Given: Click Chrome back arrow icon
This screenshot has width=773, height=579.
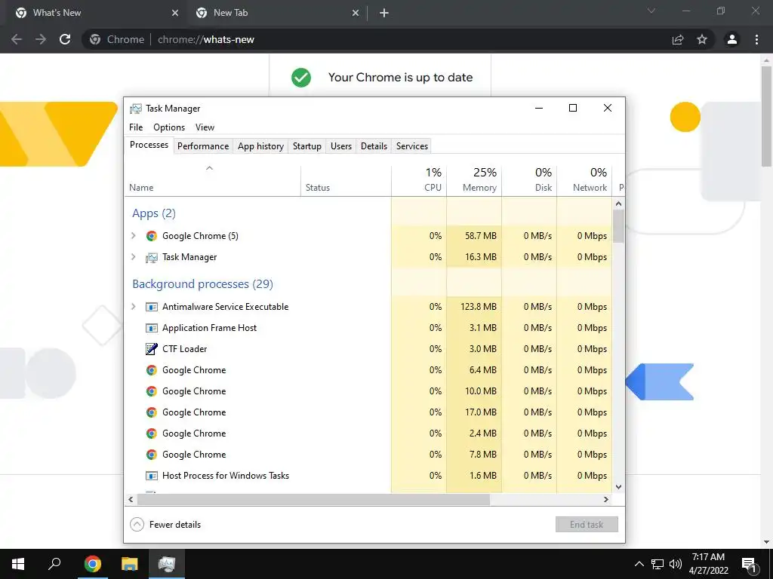Looking at the screenshot, I should point(17,39).
